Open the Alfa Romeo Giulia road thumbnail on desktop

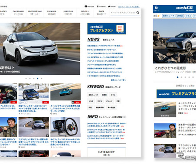point(34,127)
